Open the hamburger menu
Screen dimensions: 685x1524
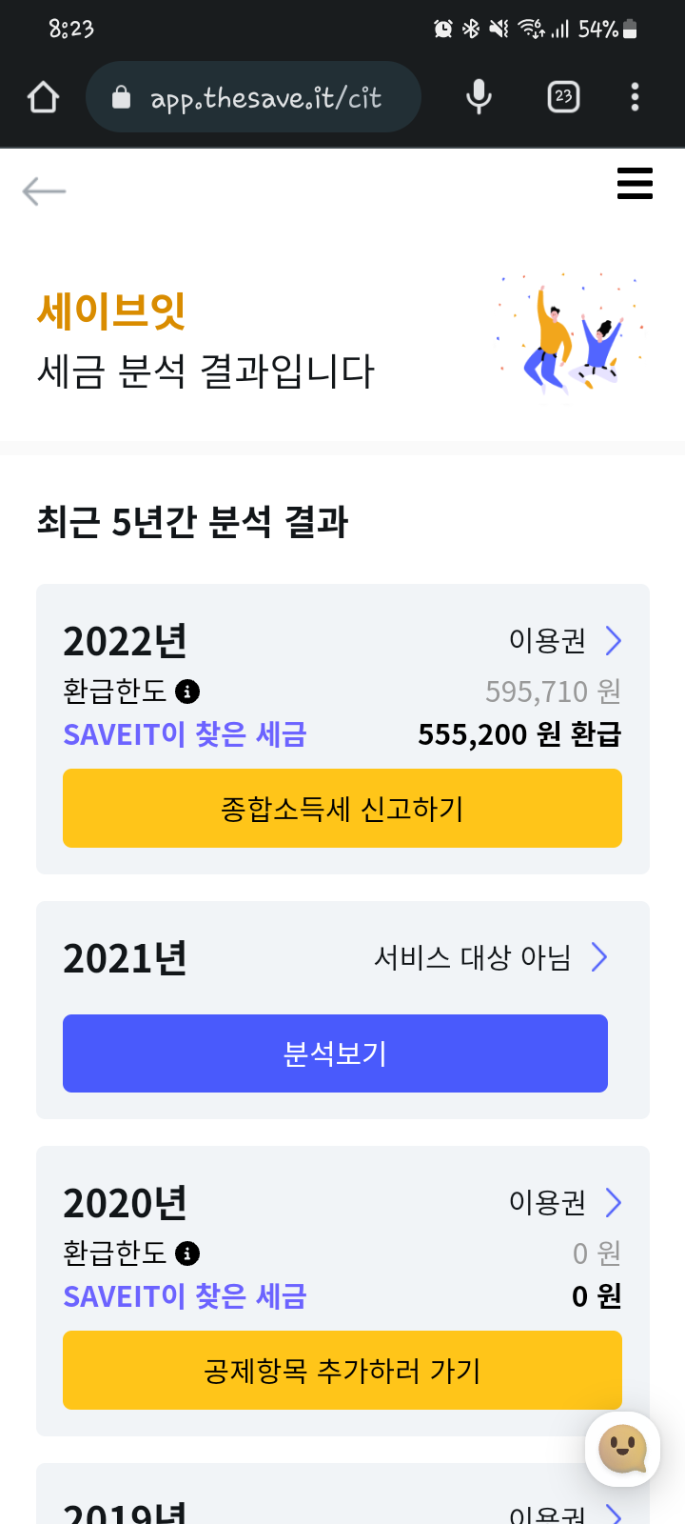(635, 183)
